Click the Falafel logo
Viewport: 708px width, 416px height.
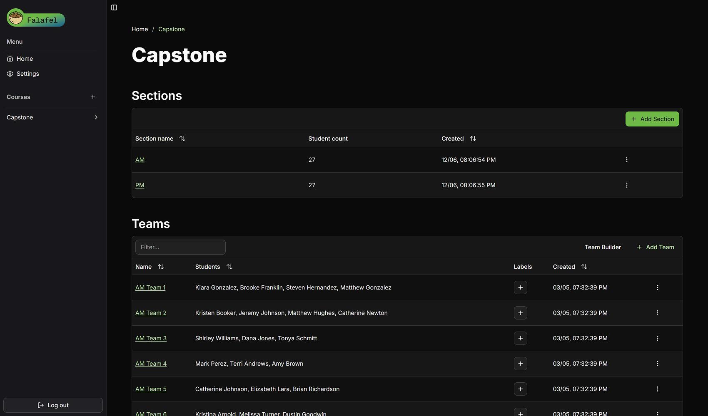click(x=35, y=18)
